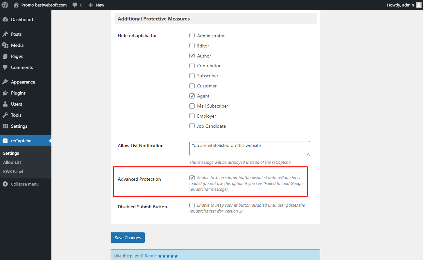Click the WordPress logo icon
Viewport: 423px width, 260px height.
(5, 5)
